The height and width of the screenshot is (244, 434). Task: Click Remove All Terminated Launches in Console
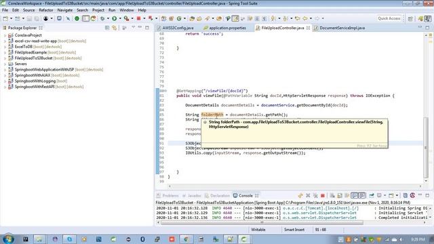pyautogui.click(x=315, y=196)
